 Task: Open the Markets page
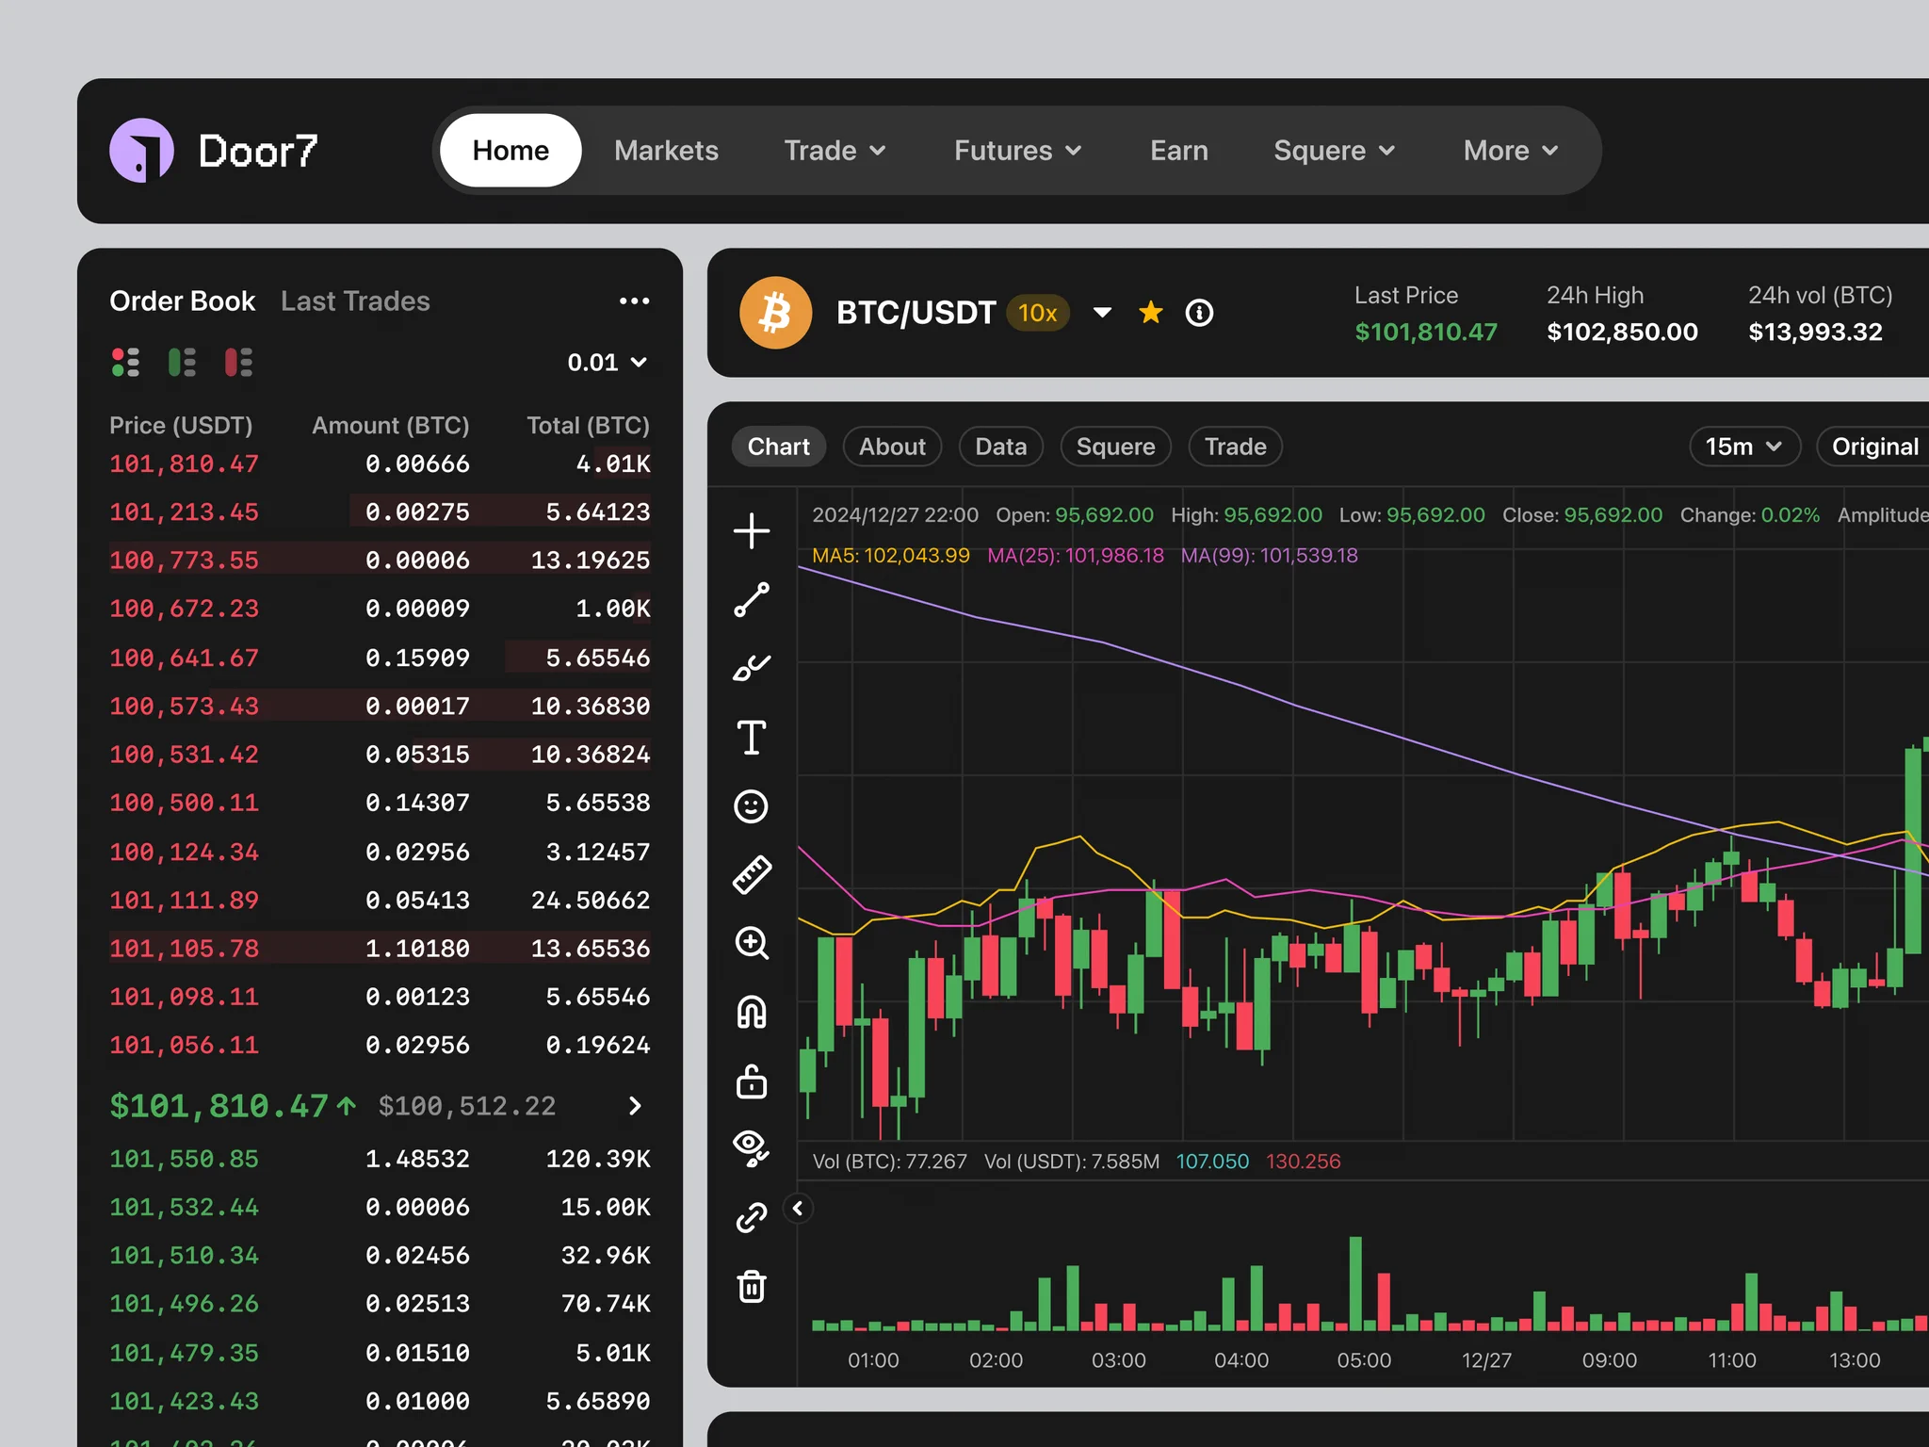[x=666, y=151]
